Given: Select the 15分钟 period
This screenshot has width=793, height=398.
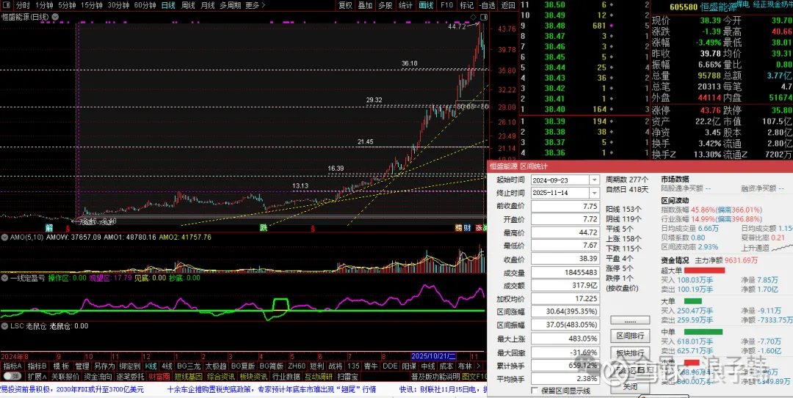Looking at the screenshot, I should 92,6.
